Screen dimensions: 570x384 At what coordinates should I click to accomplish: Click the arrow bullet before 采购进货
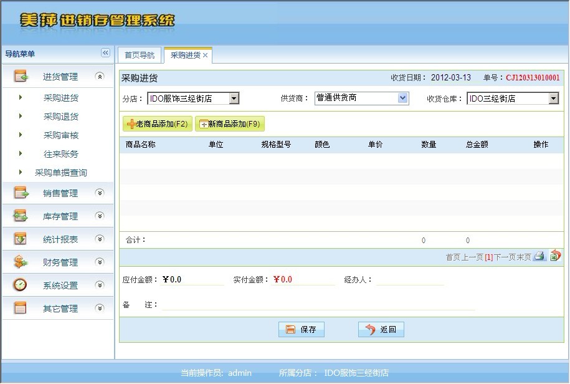pyautogui.click(x=21, y=97)
